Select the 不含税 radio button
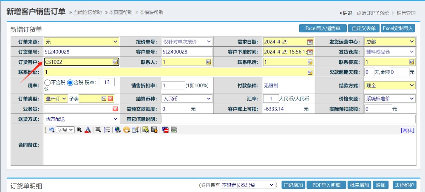Screen dimensions: 425x192 (x=48, y=82)
